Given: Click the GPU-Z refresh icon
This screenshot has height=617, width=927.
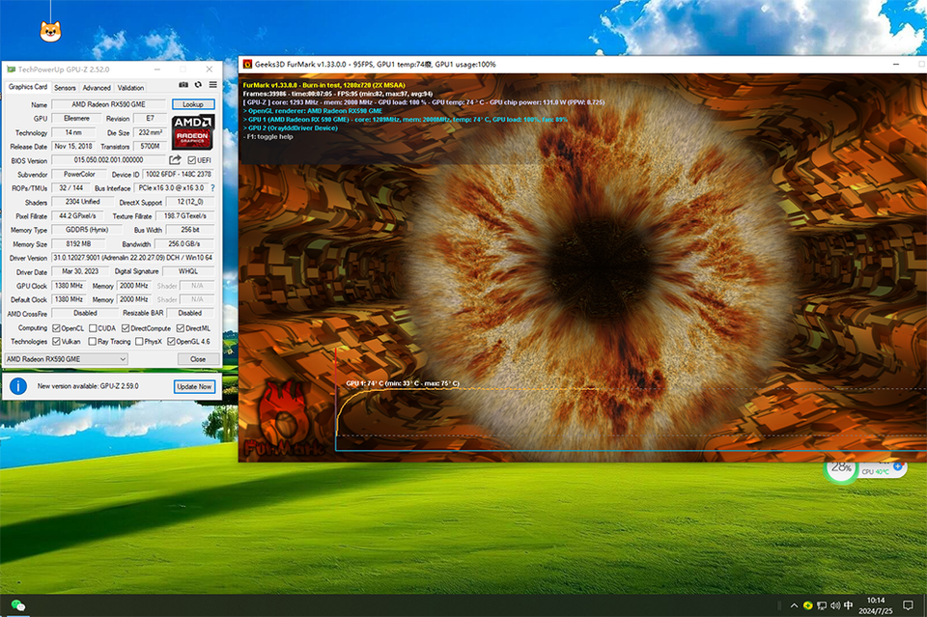Looking at the screenshot, I should click(x=198, y=87).
